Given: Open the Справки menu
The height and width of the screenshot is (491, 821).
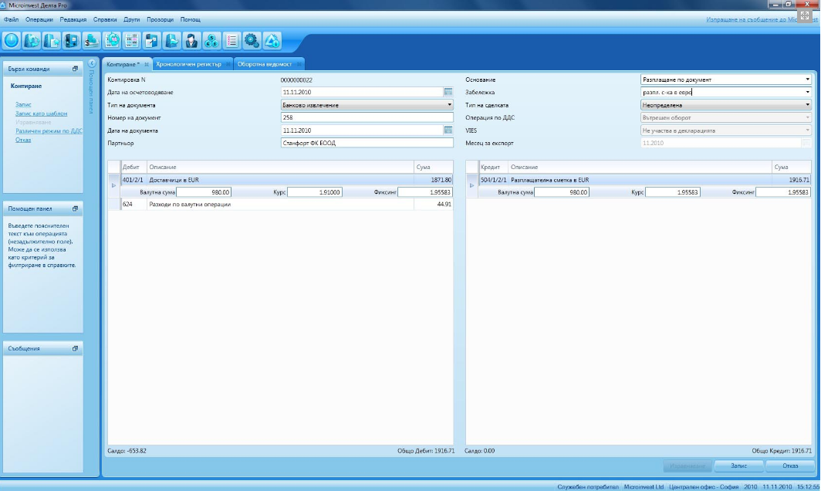Looking at the screenshot, I should 105,19.
